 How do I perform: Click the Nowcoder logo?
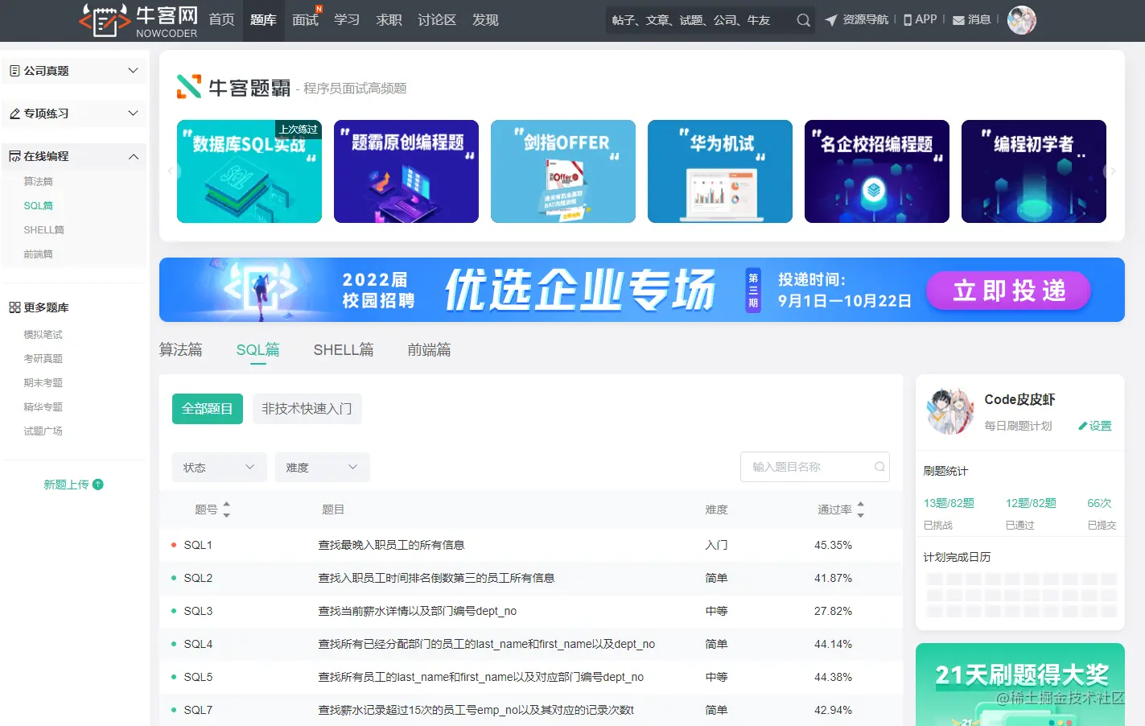pos(138,21)
